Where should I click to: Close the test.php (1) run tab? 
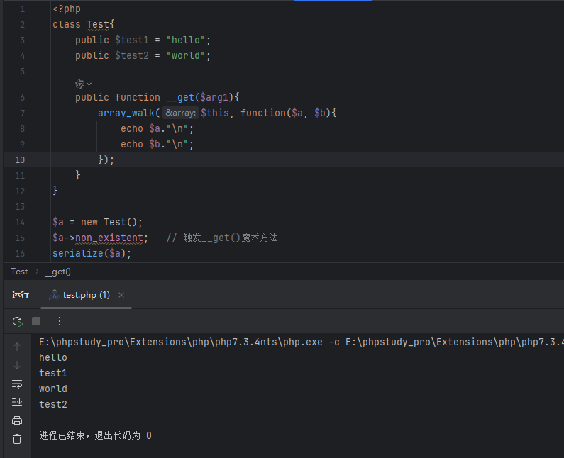tap(121, 295)
